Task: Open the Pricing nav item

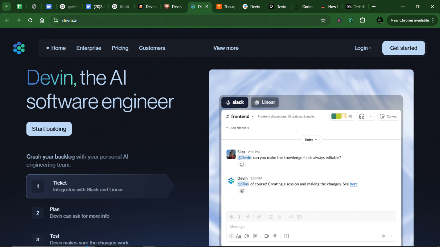Action: (120, 48)
